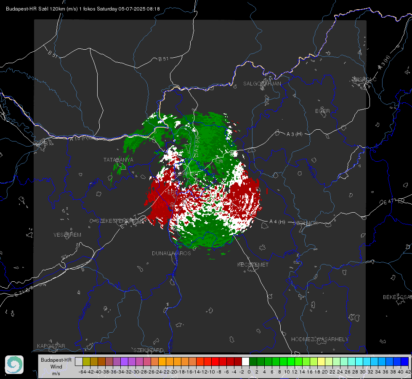
Task: Choose the pale cyan swatch between 28 and 30
Action: 359,362
